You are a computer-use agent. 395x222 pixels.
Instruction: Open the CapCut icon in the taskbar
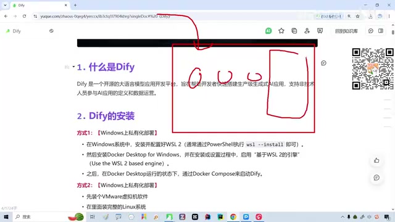195,216
